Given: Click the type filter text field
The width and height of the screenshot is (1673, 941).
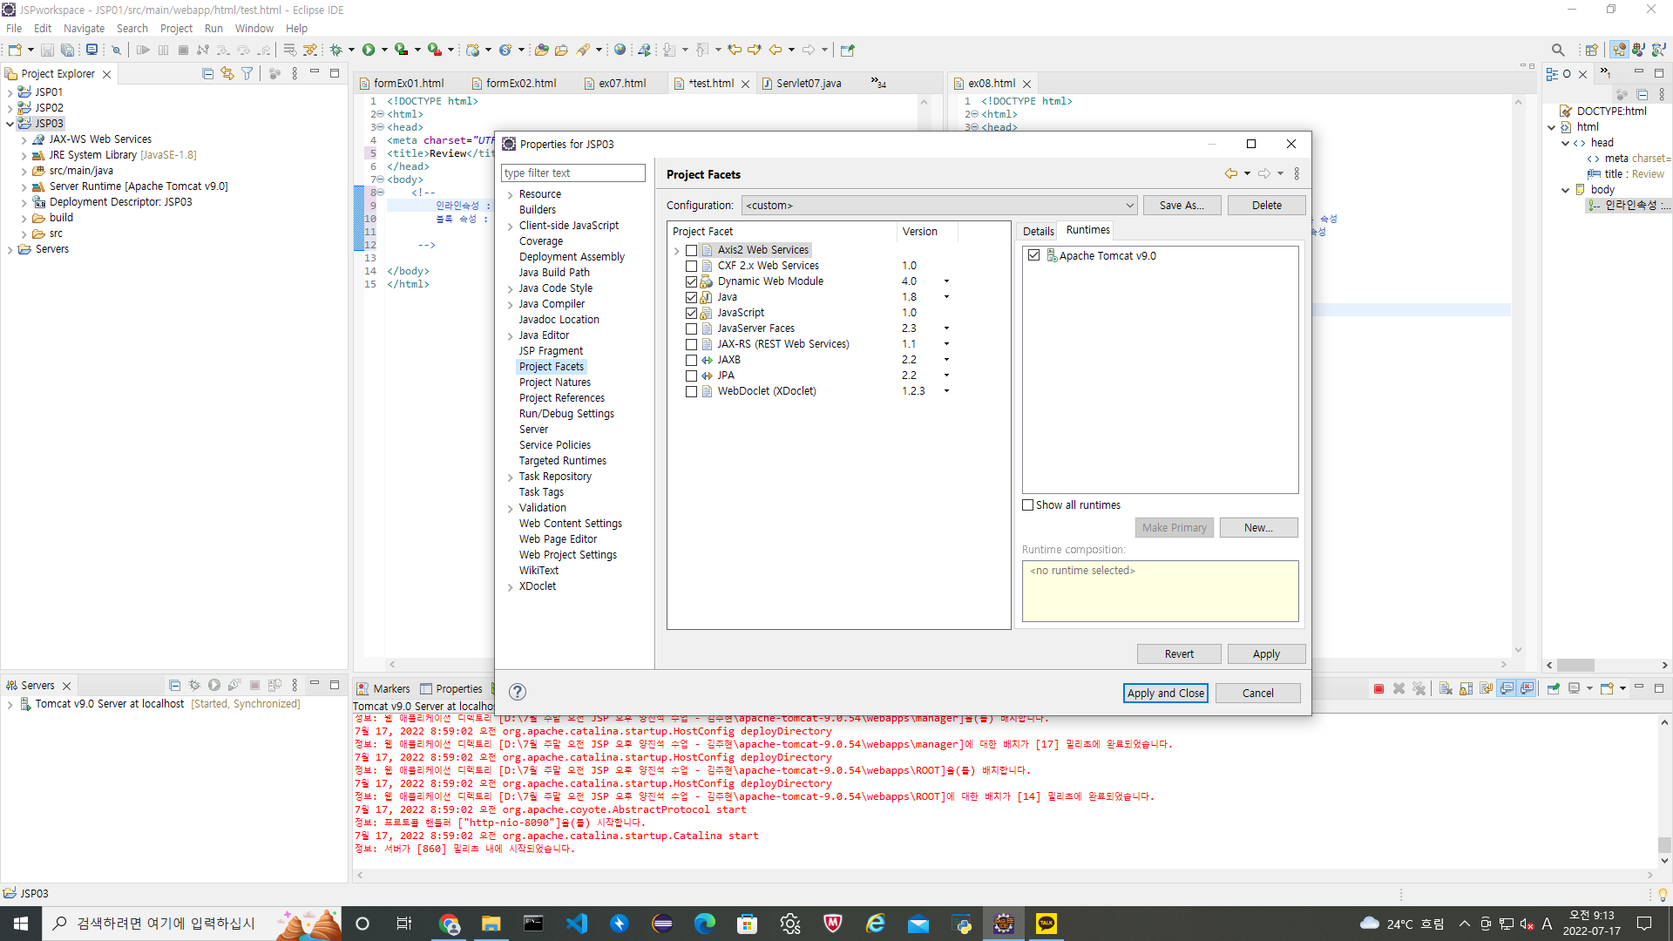Looking at the screenshot, I should tap(572, 173).
